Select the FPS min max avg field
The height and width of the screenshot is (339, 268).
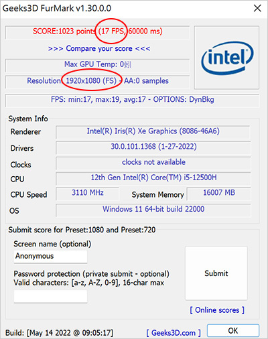point(132,100)
